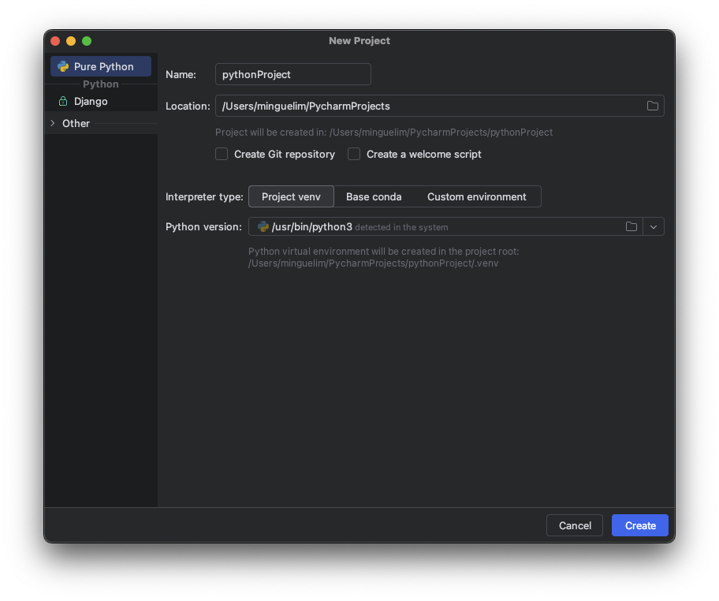Screen dimensions: 719x601
Task: Click the Name: label
Action: point(181,74)
